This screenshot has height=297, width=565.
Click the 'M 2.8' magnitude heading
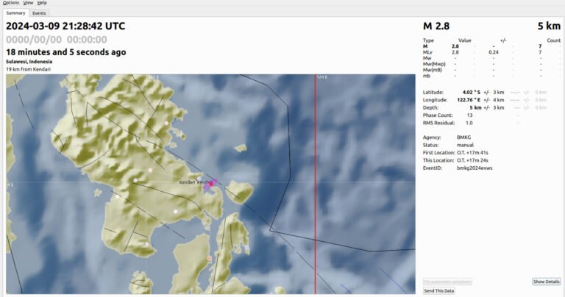coord(436,26)
